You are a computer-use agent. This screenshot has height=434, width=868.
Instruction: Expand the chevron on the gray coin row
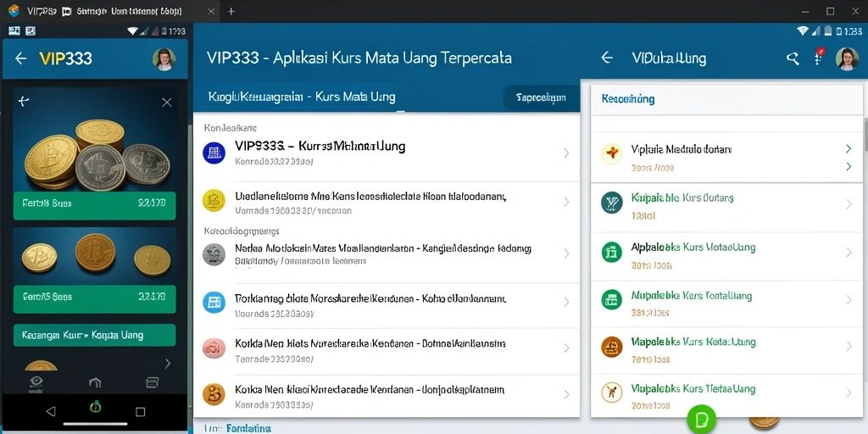coord(566,253)
